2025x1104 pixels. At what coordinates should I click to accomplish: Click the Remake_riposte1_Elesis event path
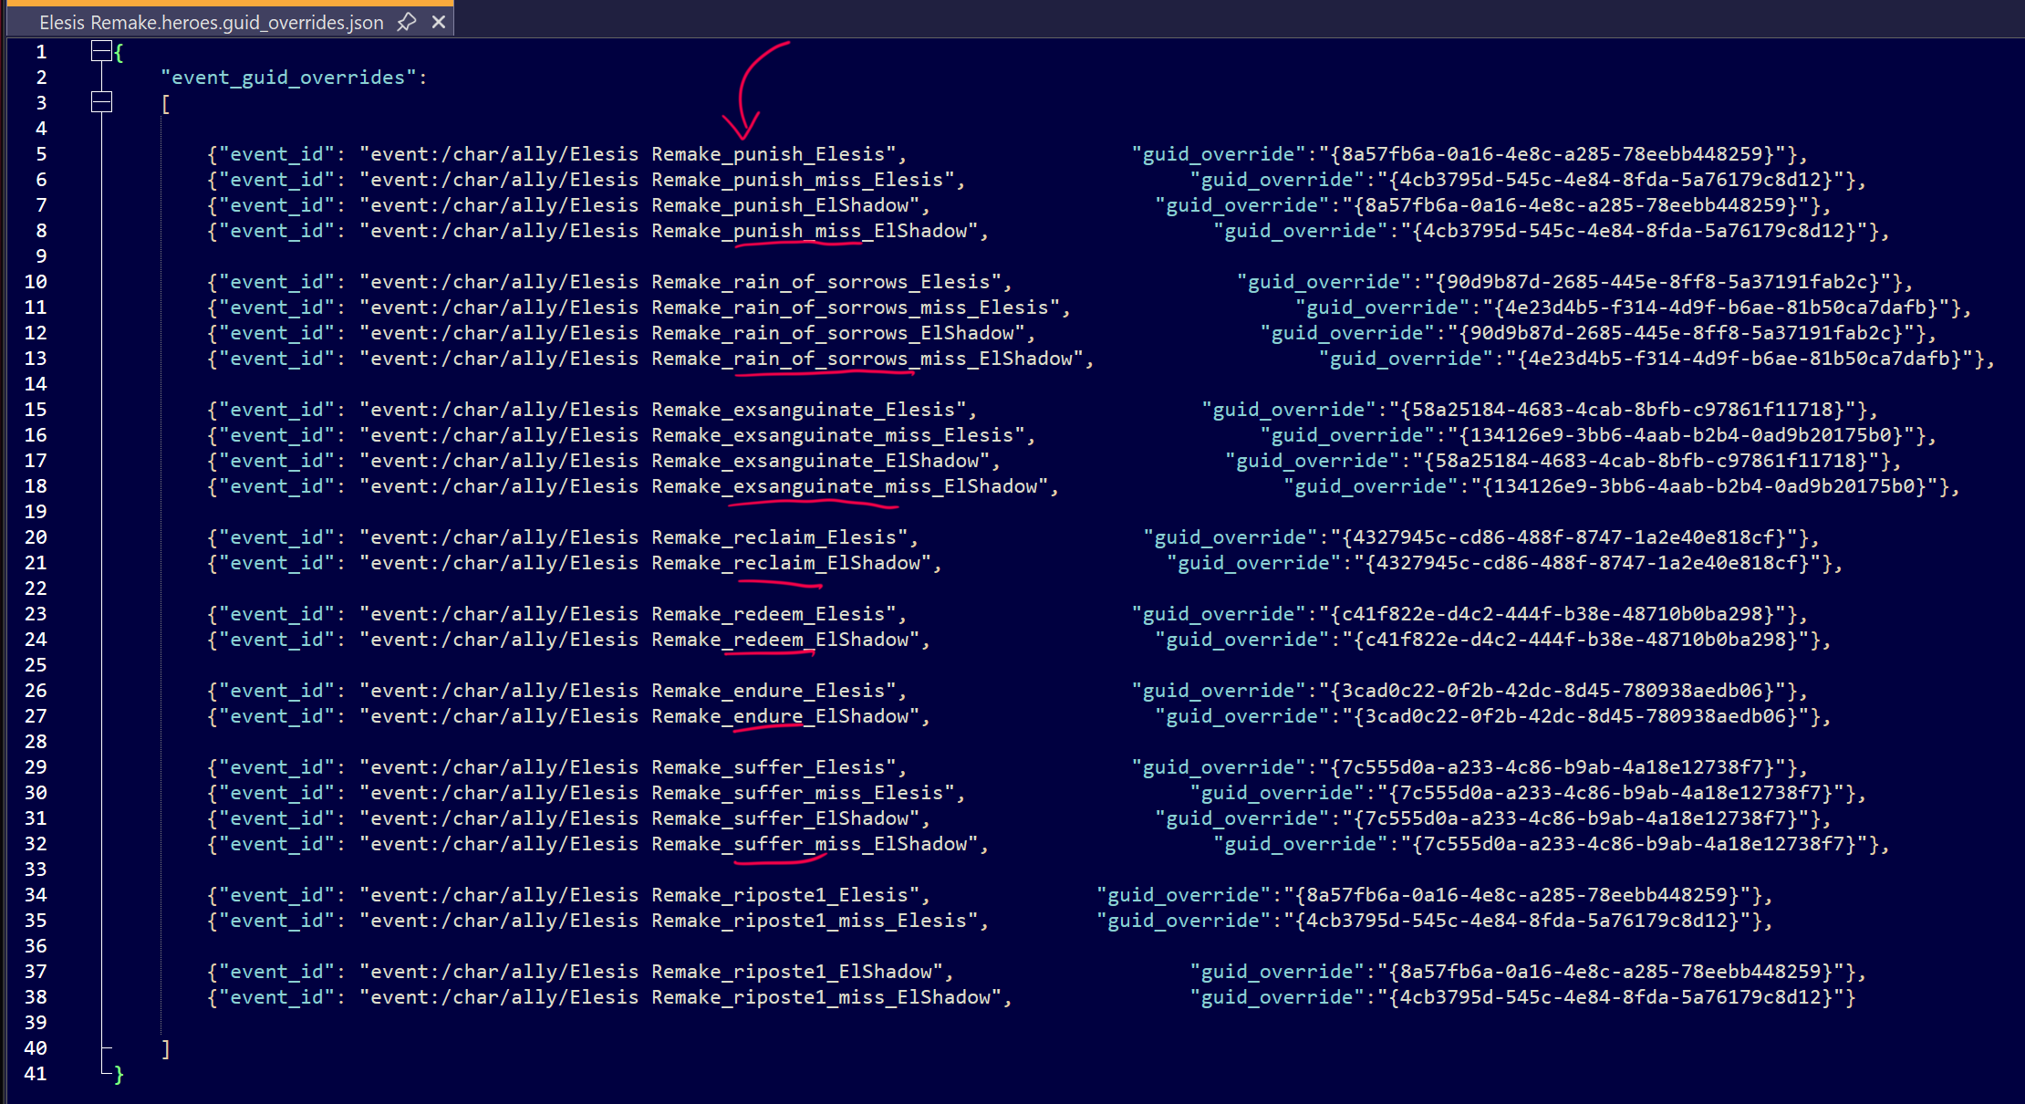click(x=639, y=895)
